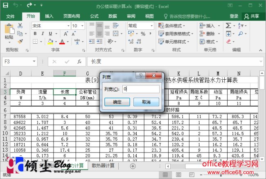Click the wén phonetic guide icon
Viewport: 266px width, 179px height.
(77, 42)
